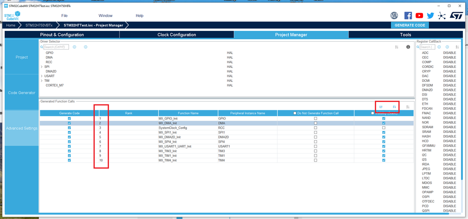Toggle the Visibility (Static) header checkbox

(372, 113)
